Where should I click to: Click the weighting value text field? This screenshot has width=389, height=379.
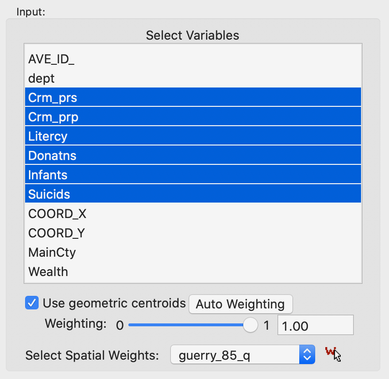click(x=315, y=325)
